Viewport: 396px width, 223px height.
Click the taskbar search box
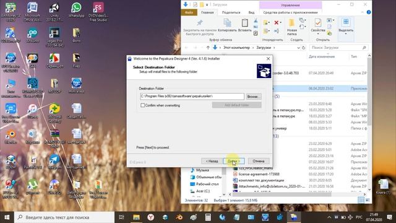click(x=64, y=217)
